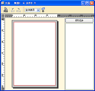Screen dimensions: 95x91
Task: Maximize the 文面 window
Action: click(x=87, y=3)
